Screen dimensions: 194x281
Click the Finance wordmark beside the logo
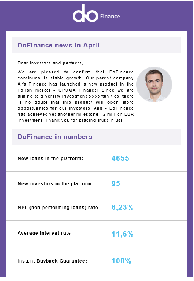[110, 17]
